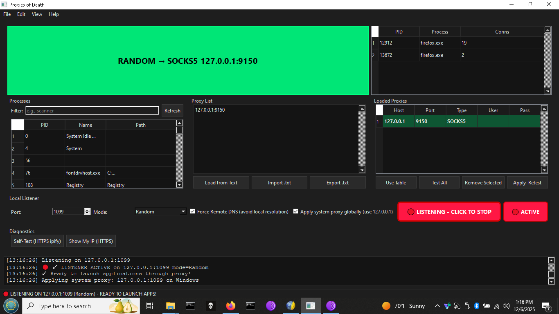Open Task View on the taskbar
This screenshot has width=559, height=314.
(150, 306)
